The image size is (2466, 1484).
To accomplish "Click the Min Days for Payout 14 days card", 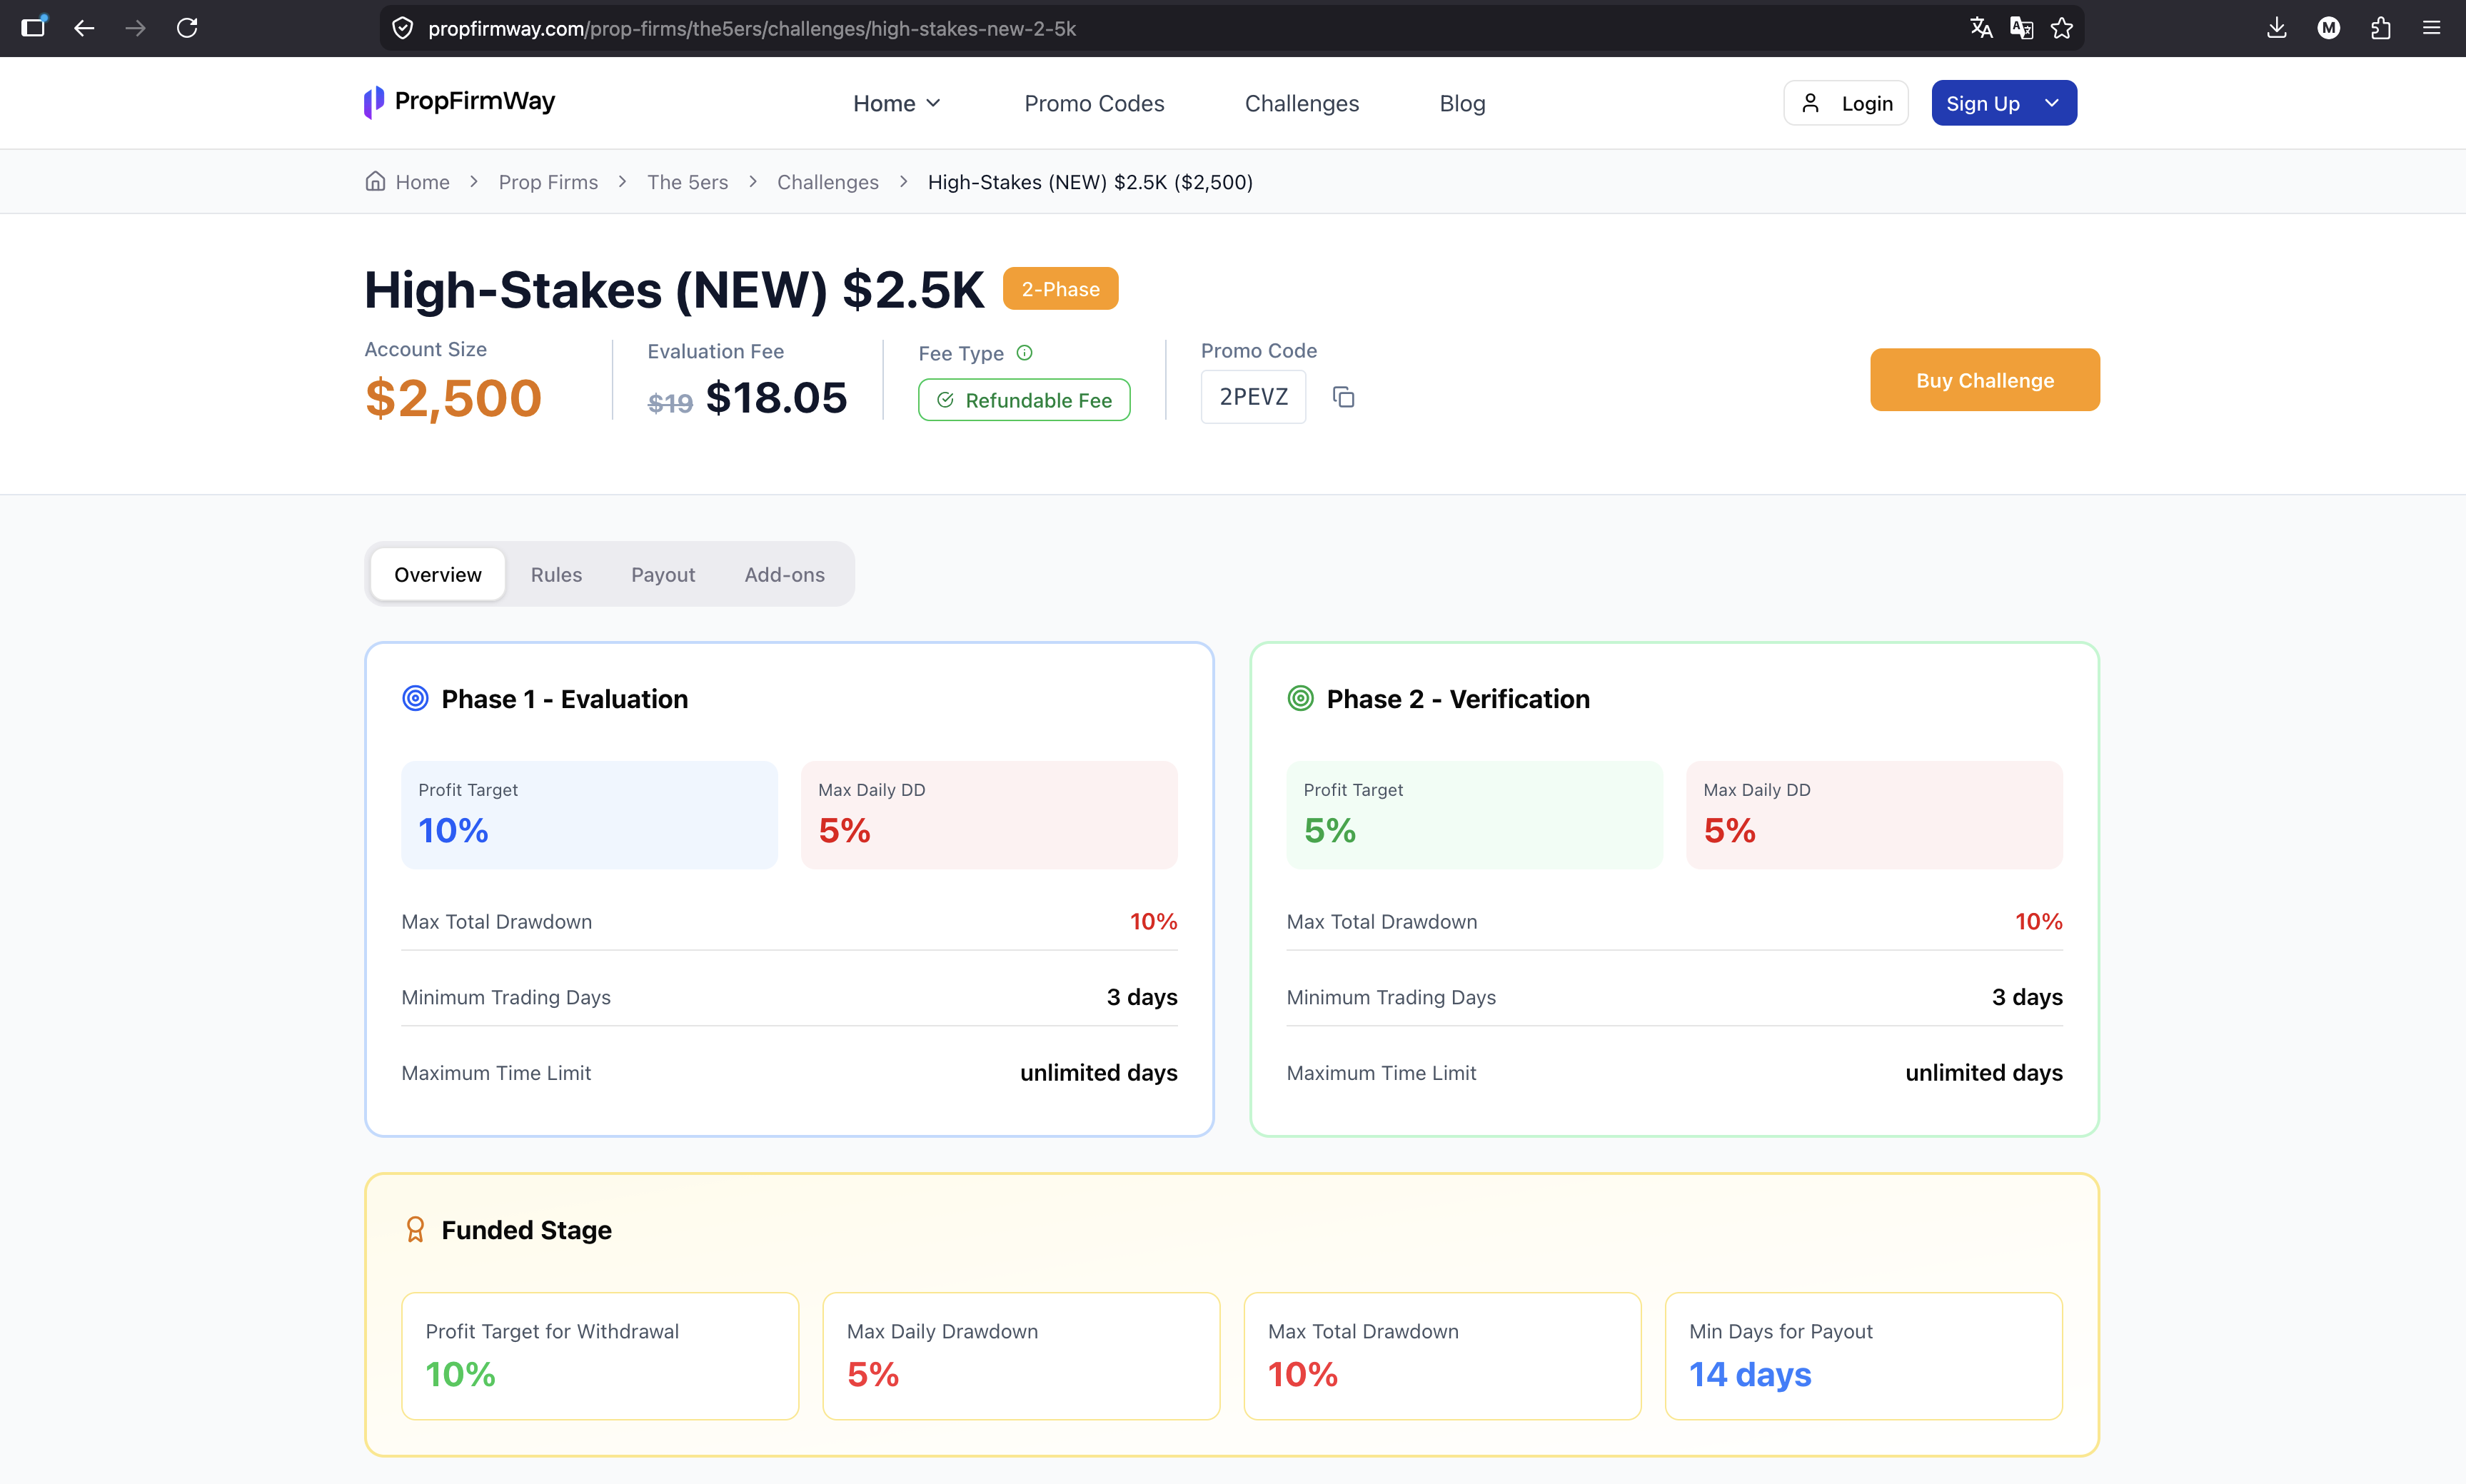I will point(1863,1356).
